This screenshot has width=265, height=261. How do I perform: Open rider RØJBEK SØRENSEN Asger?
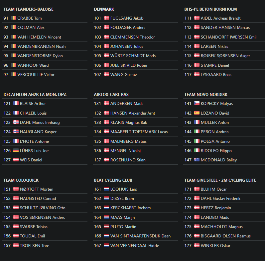pos(225,56)
